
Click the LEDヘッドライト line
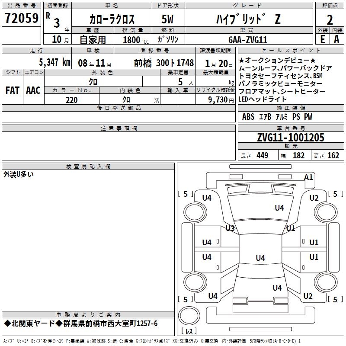263,99
